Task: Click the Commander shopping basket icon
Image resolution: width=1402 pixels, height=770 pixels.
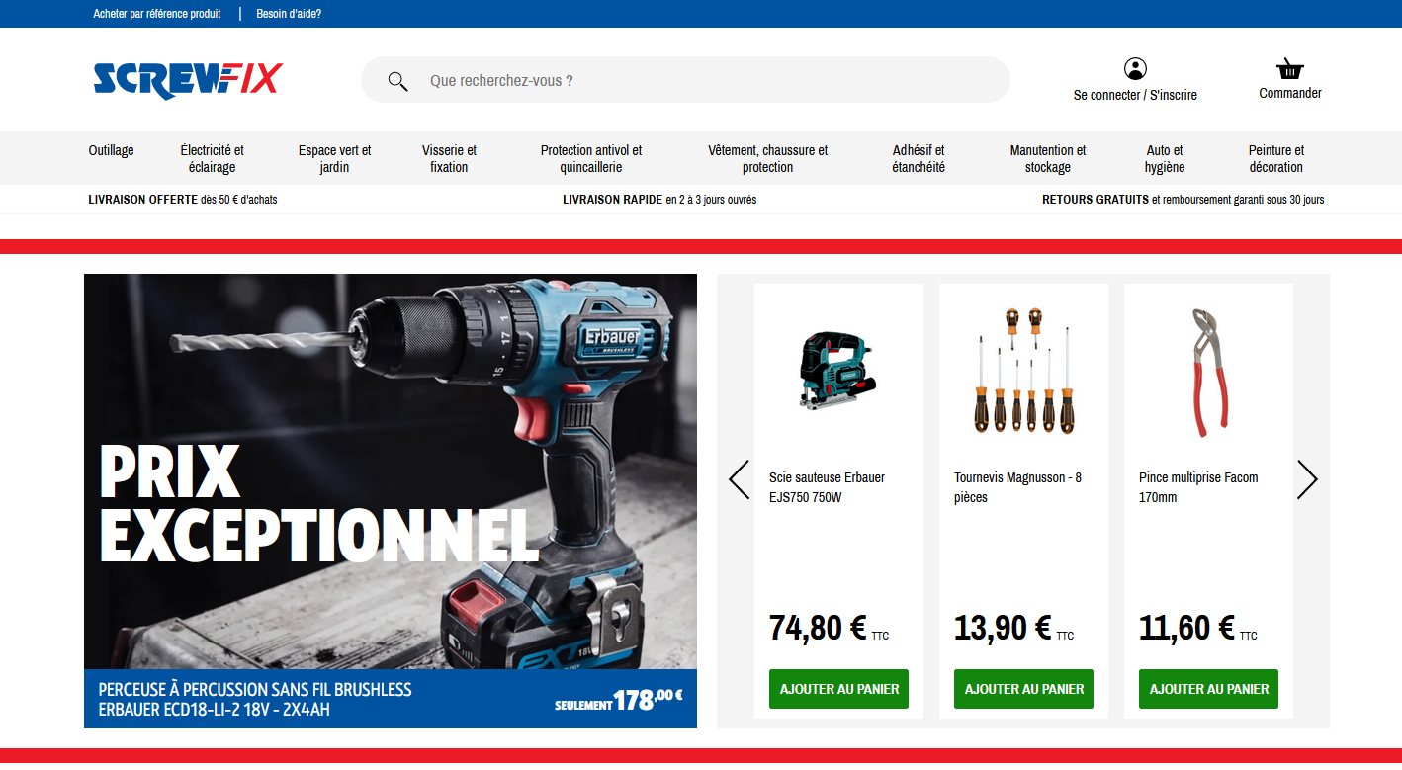Action: point(1289,69)
